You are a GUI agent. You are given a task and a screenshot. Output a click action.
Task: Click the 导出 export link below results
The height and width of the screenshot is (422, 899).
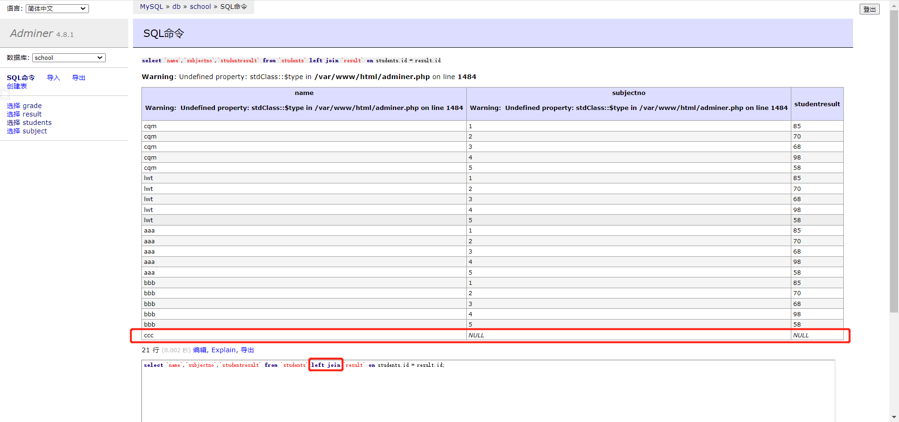point(247,350)
